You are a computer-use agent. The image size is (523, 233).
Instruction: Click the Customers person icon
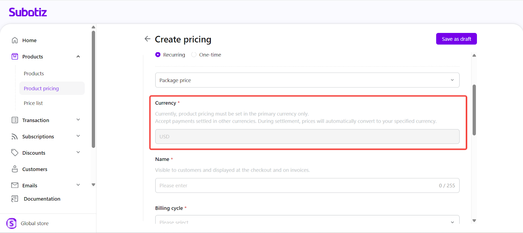(15, 169)
